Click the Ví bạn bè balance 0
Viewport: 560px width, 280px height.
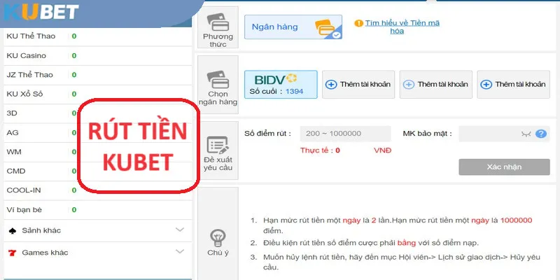coord(74,210)
